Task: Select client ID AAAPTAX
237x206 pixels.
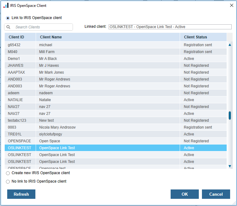Action: [16, 72]
